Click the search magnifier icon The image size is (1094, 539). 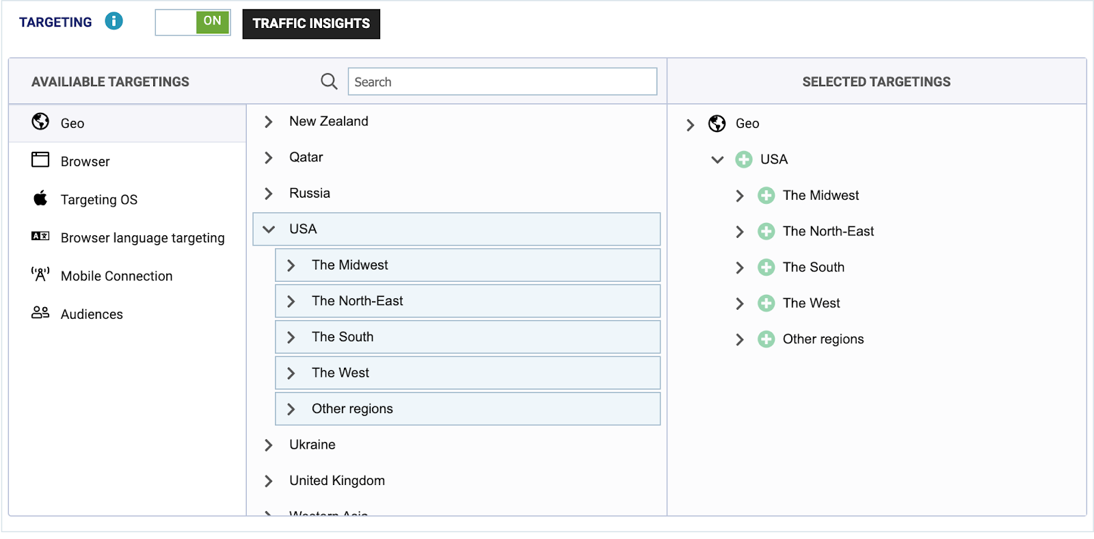tap(329, 81)
